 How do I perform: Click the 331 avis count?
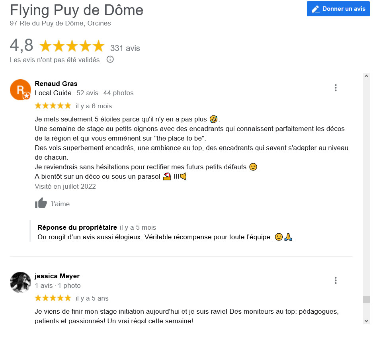coord(125,48)
